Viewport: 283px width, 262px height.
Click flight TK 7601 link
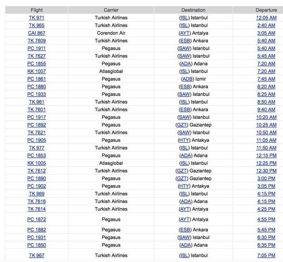(36, 110)
